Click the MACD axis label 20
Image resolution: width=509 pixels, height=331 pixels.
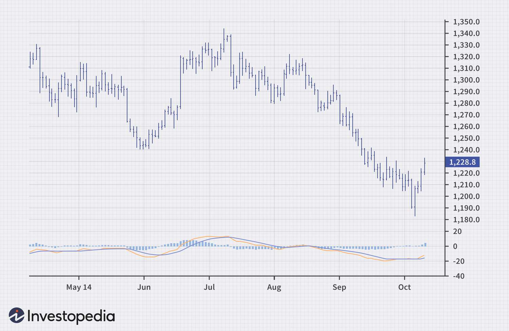pyautogui.click(x=457, y=232)
